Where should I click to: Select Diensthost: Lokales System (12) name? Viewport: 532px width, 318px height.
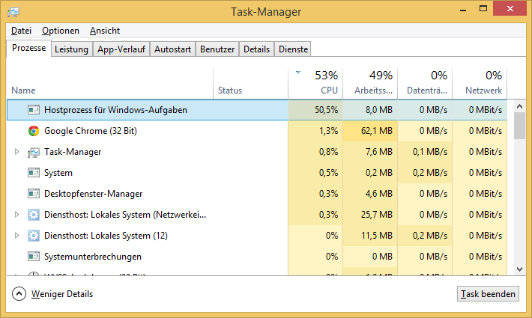(x=106, y=236)
